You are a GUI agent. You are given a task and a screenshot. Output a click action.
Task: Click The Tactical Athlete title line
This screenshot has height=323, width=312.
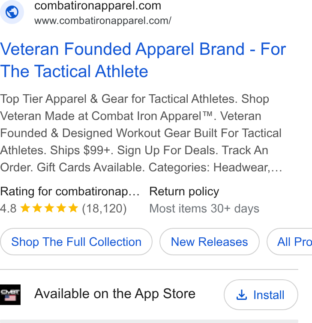[74, 71]
